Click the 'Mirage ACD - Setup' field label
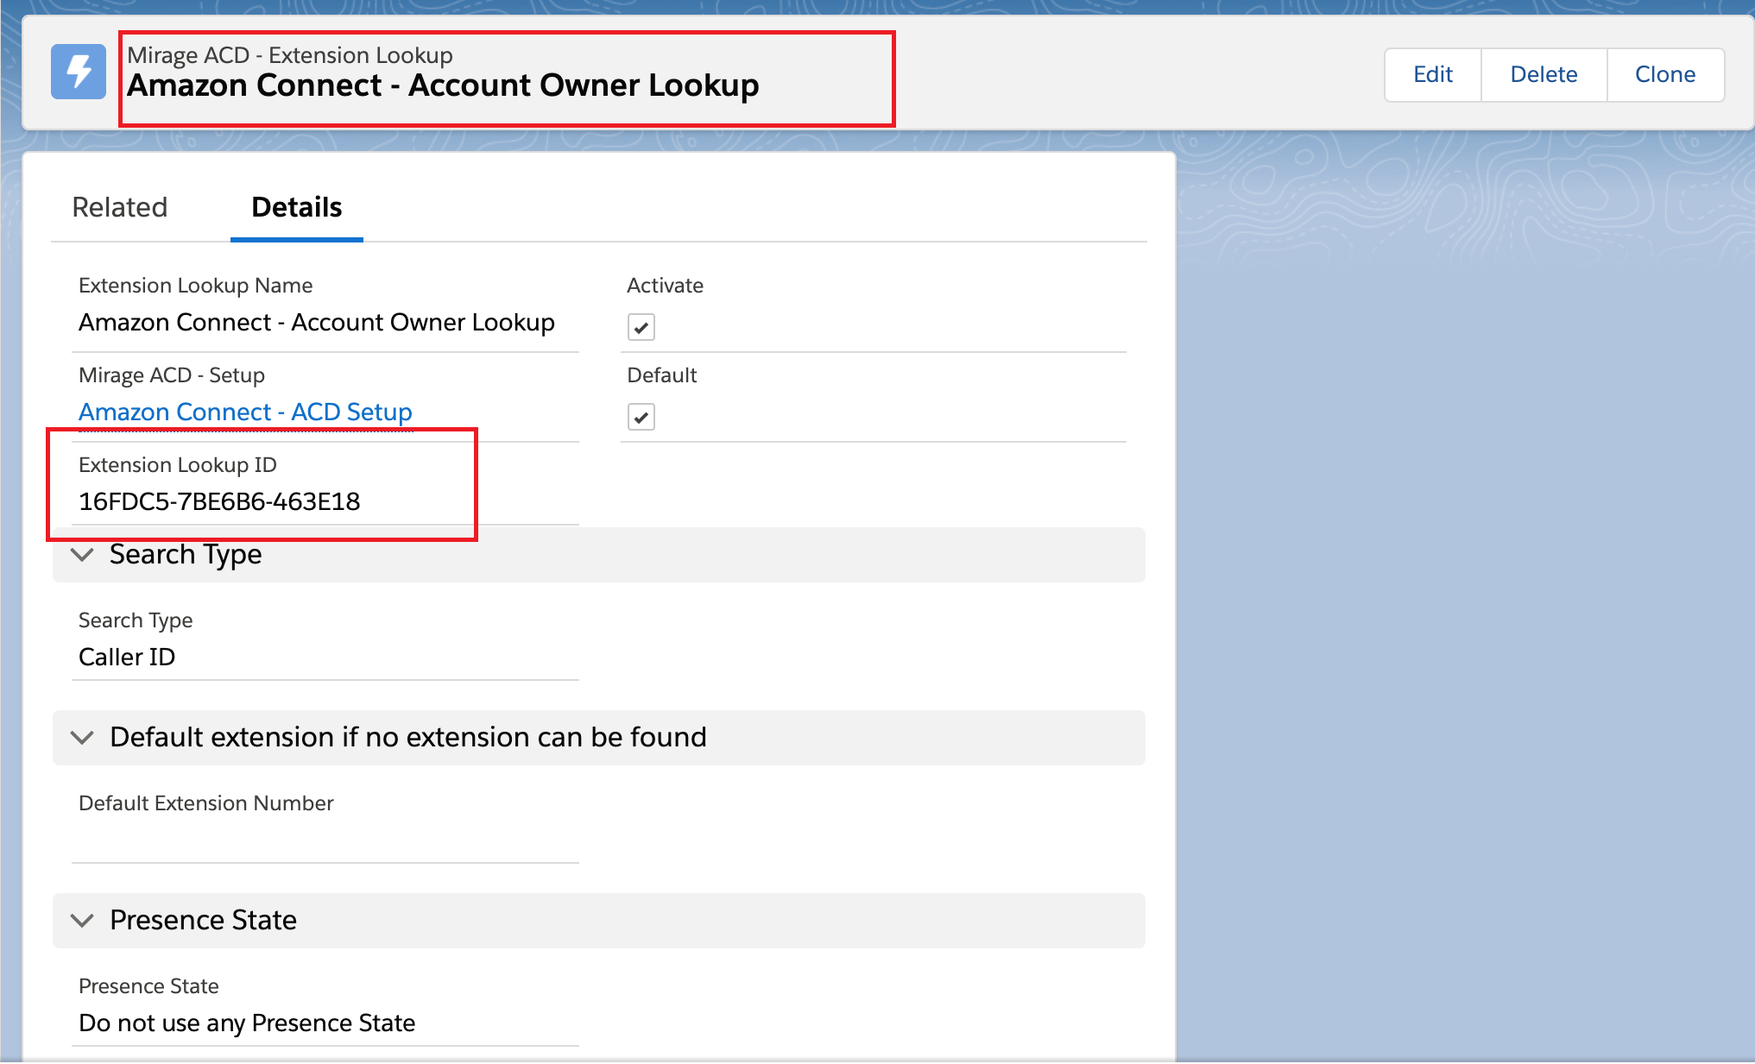 click(x=172, y=375)
